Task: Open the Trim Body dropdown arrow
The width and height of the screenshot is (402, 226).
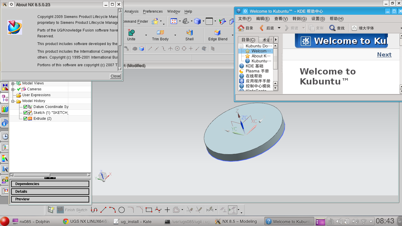Action: [175, 35]
